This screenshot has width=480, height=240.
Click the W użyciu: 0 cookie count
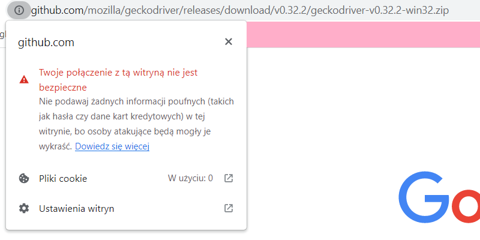[x=190, y=178]
